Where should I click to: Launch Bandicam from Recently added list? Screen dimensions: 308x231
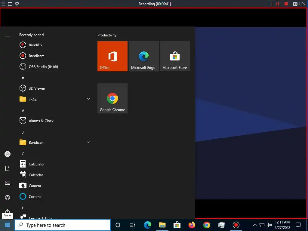[x=55, y=56]
